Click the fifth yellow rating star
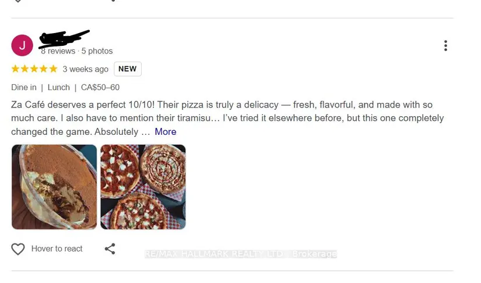The width and height of the screenshot is (481, 283). click(53, 69)
